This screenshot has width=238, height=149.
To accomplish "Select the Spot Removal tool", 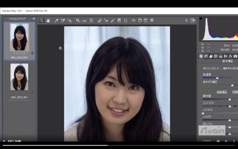I will point(99,20).
